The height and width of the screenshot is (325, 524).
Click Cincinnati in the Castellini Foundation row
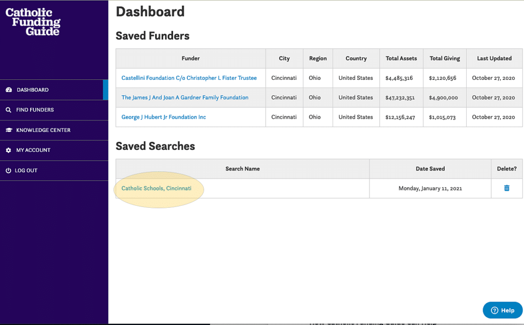284,78
